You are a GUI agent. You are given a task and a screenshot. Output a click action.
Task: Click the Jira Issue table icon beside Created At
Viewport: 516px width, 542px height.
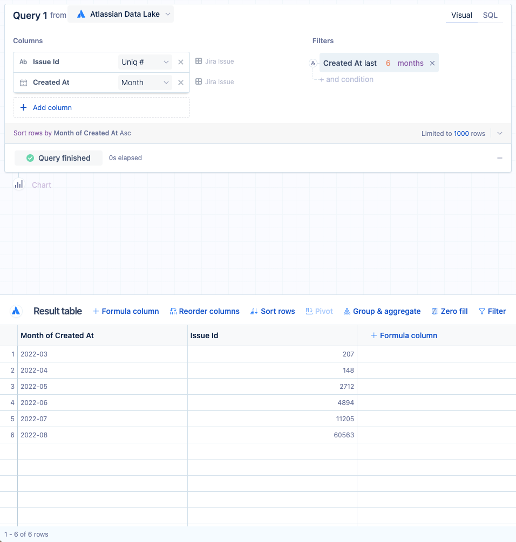click(x=199, y=81)
